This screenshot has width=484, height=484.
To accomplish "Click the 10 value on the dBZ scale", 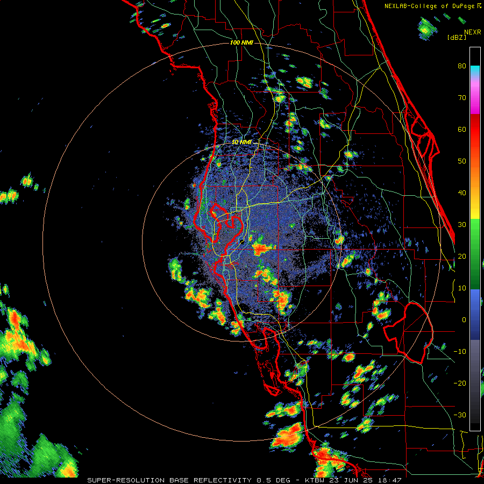I will (x=462, y=288).
